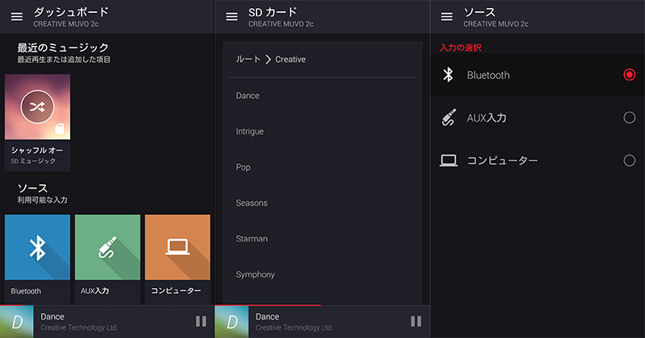Click laptop icon in the ソース list

point(448,160)
